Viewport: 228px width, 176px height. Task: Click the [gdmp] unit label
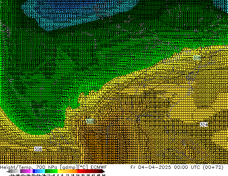click(x=69, y=167)
